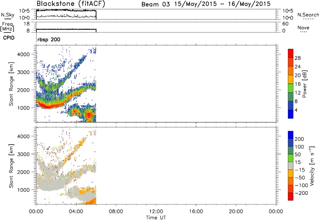The height and width of the screenshot is (220, 319).
Task: Click the "20:00" time axis label
Action: point(236,212)
